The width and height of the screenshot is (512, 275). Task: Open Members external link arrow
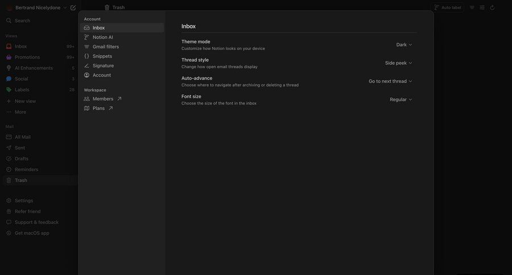(x=119, y=99)
